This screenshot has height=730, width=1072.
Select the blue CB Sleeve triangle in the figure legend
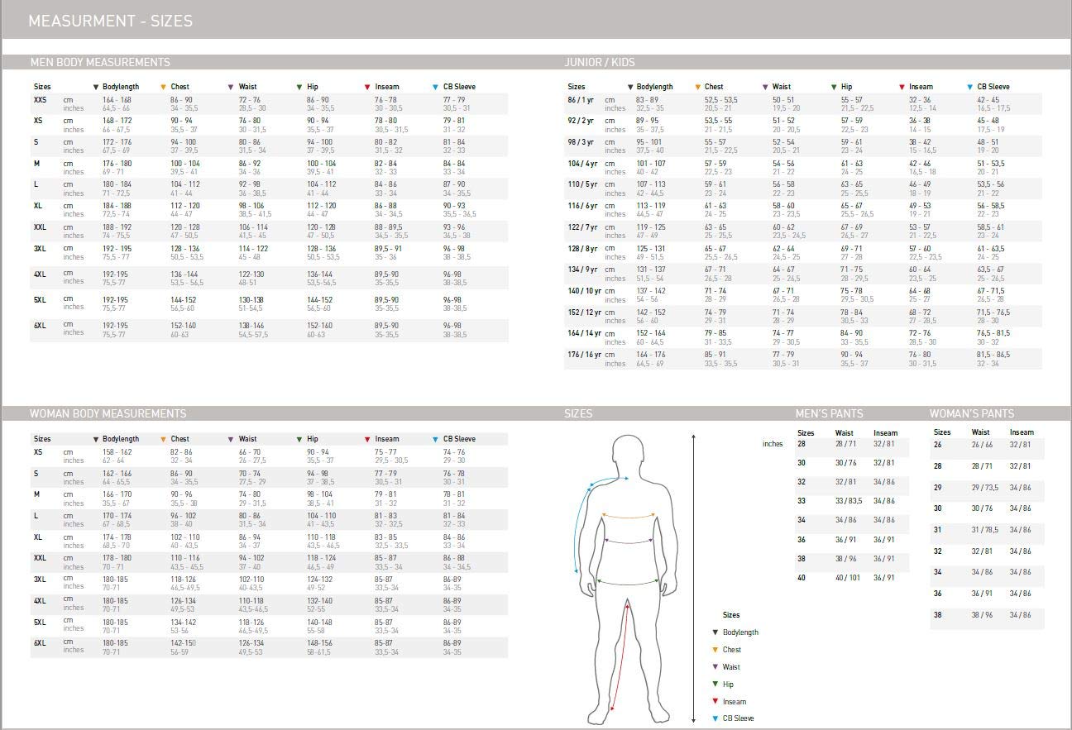[715, 718]
